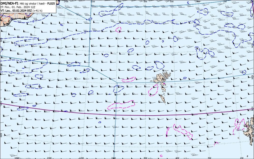Viewport: 254px width, 159px height.
Task: Click the '8W' longitude label along the top edge
Action: pyautogui.click(x=145, y=2)
